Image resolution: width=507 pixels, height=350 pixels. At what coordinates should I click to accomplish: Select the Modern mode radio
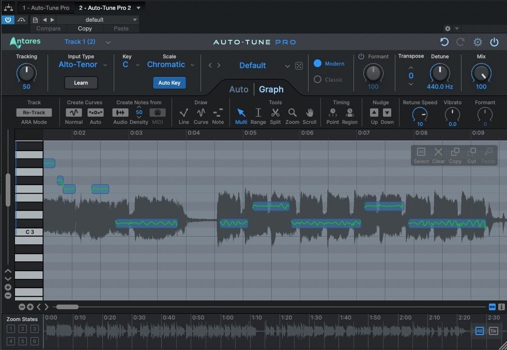point(317,63)
